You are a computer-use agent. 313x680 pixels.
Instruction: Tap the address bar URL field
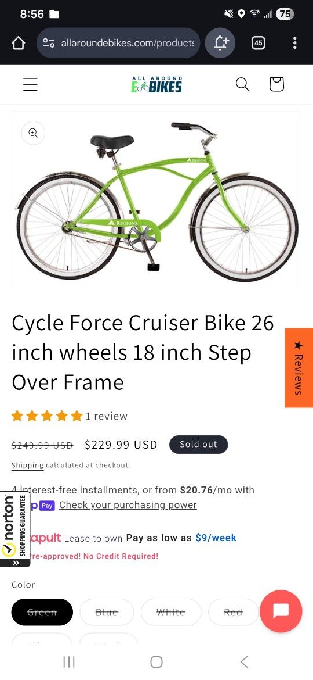point(118,43)
